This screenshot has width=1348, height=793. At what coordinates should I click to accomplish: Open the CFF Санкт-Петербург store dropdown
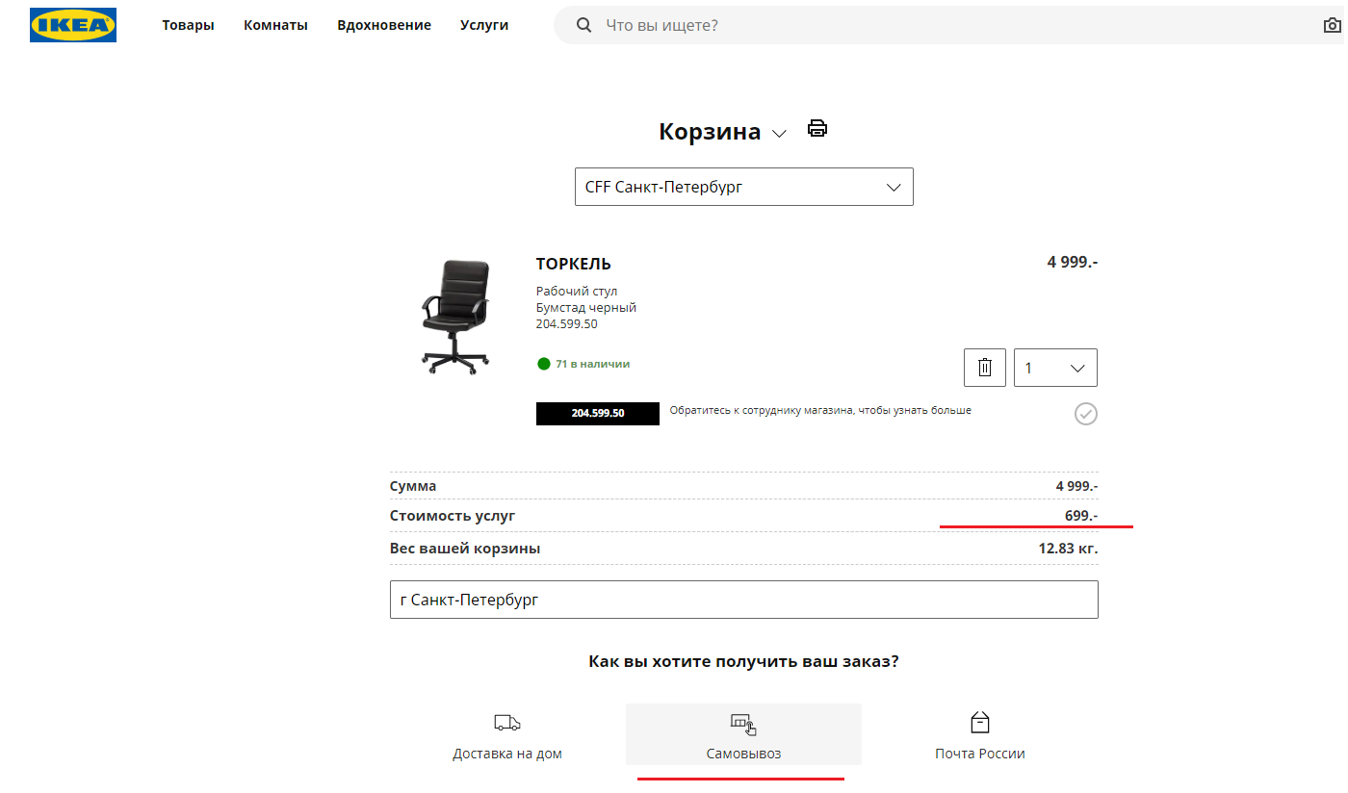743,187
